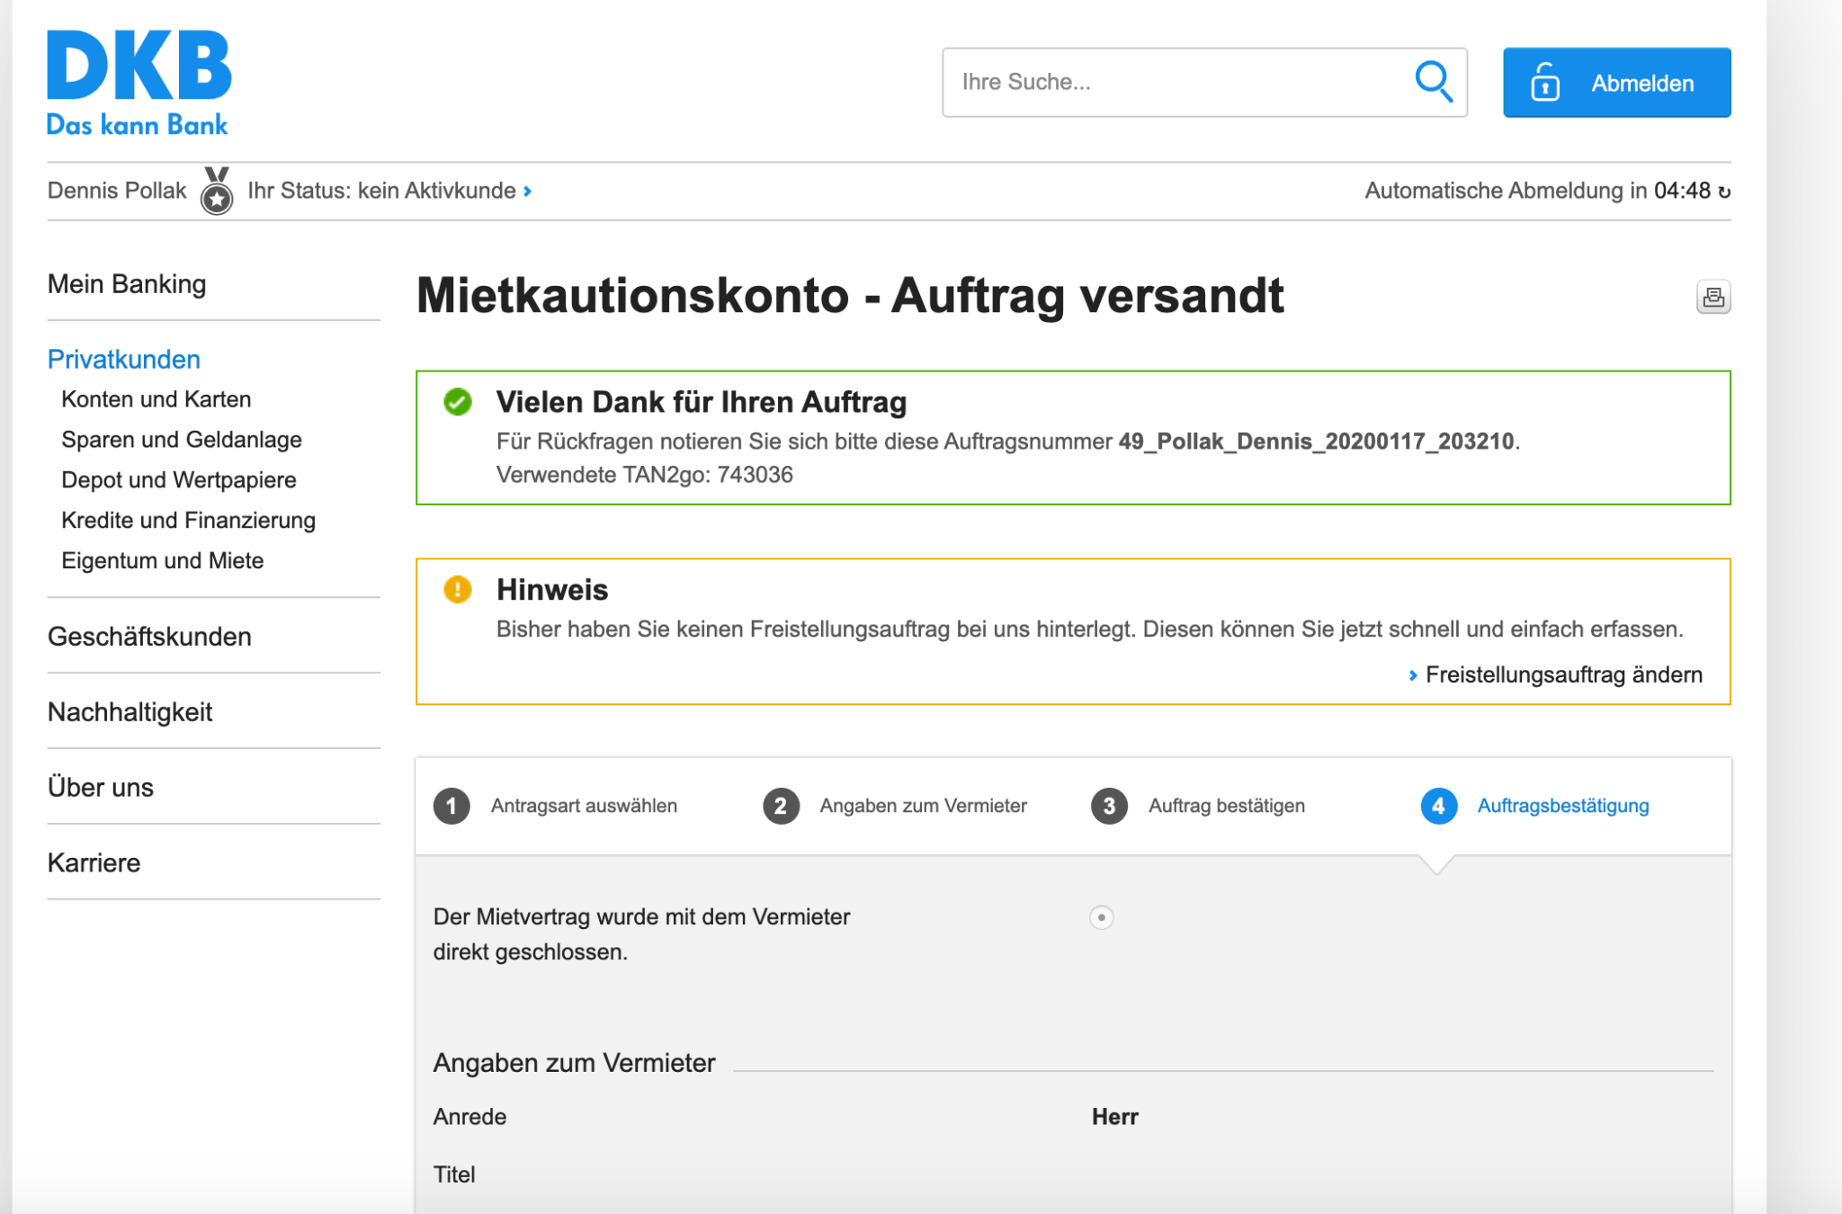Expand 'Ihr Status: kein Aktivkunde'
This screenshot has width=1842, height=1214.
click(387, 190)
